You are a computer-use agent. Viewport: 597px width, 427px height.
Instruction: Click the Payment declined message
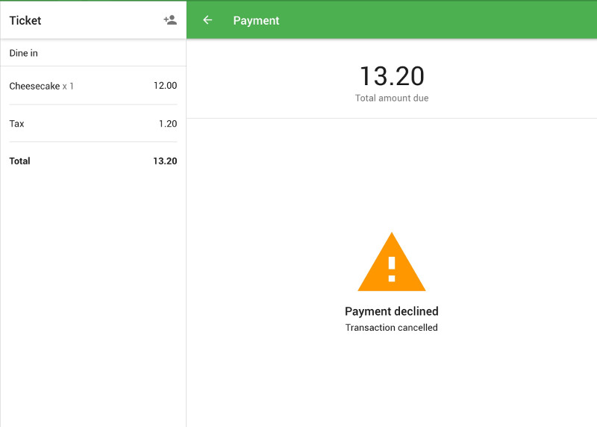[x=392, y=311]
